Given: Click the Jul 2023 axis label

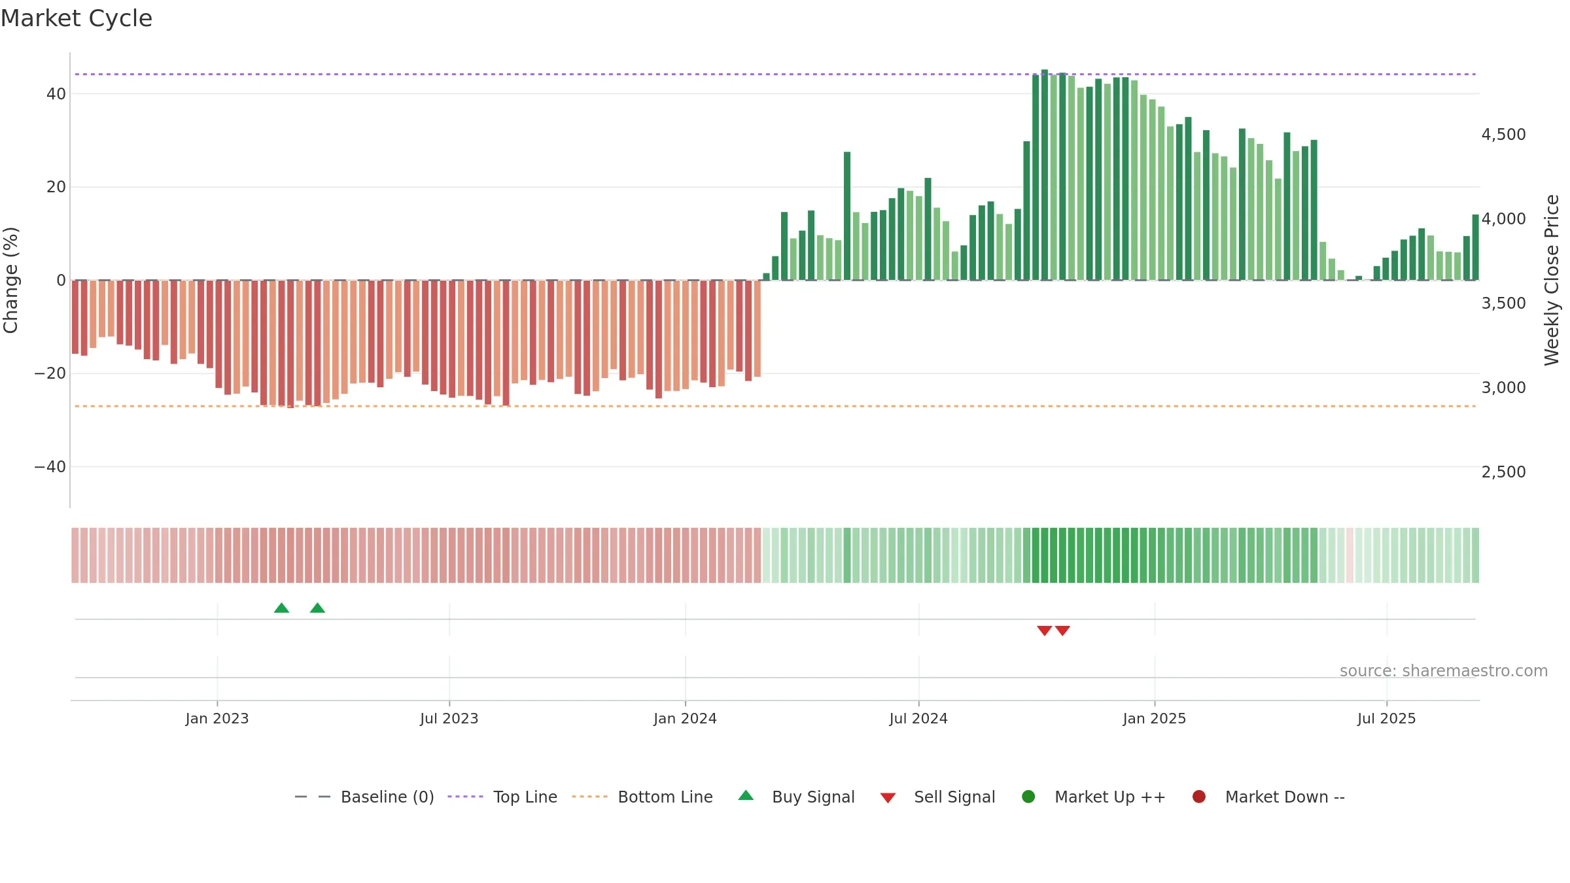Looking at the screenshot, I should point(449,718).
